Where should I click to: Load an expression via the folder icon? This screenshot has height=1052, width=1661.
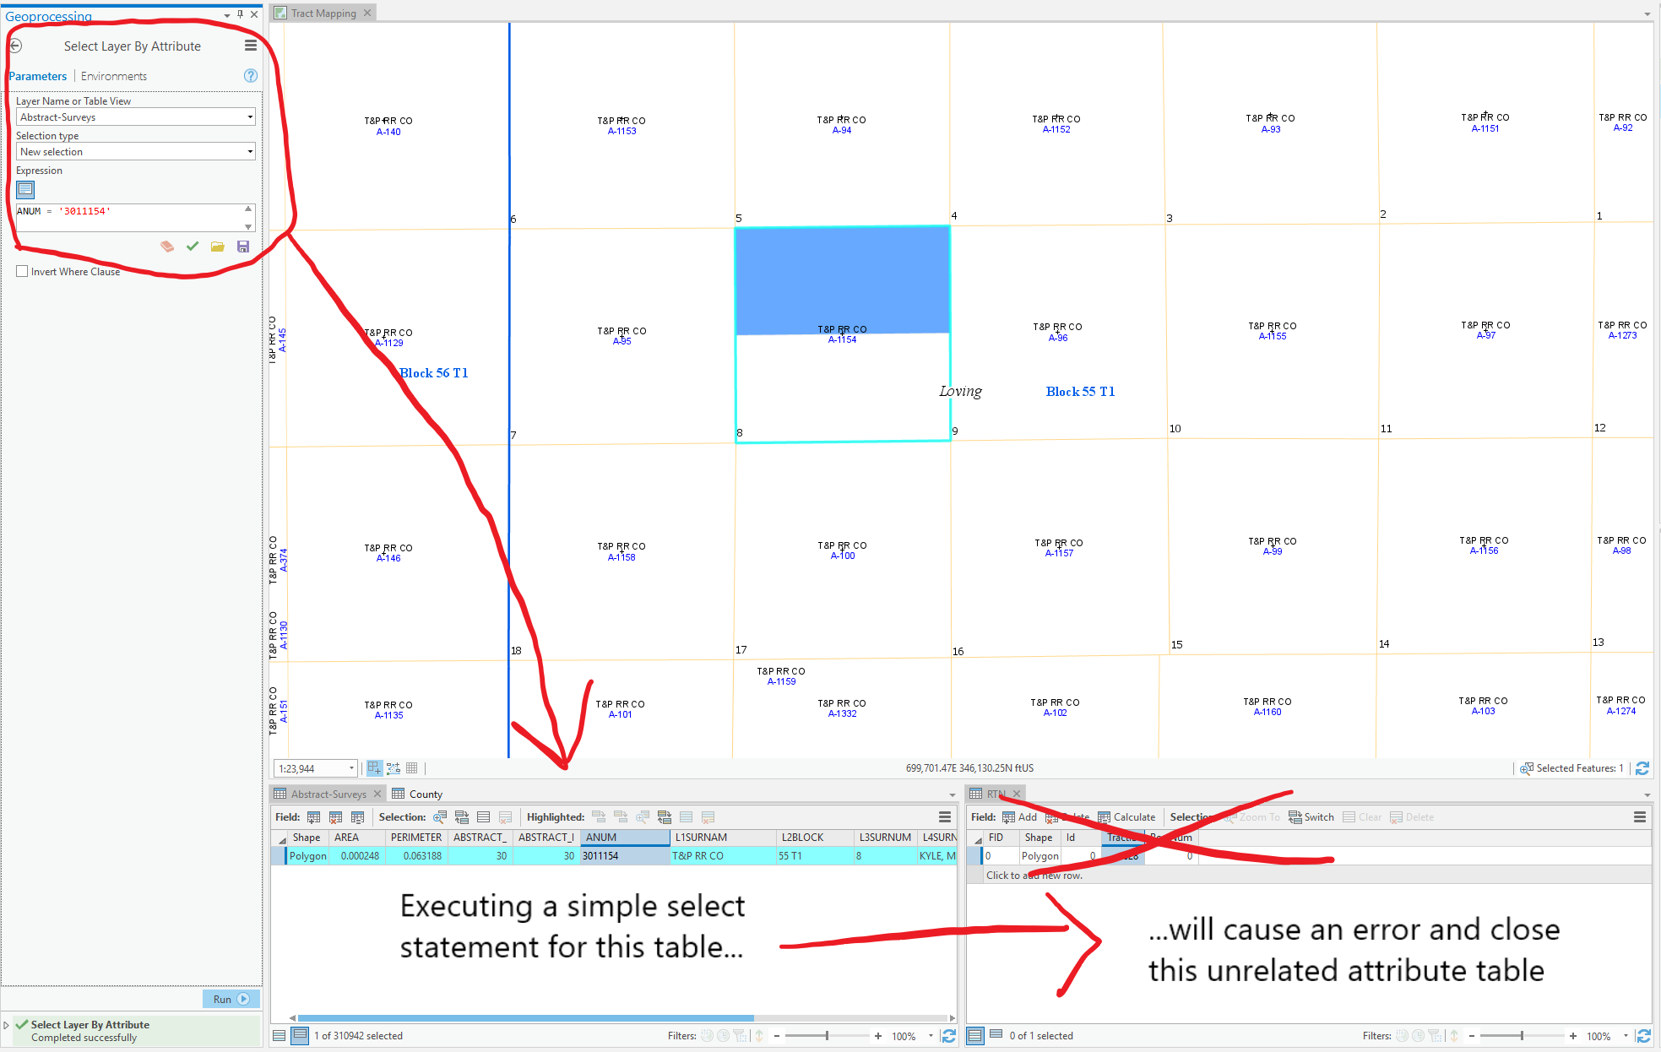coord(218,247)
